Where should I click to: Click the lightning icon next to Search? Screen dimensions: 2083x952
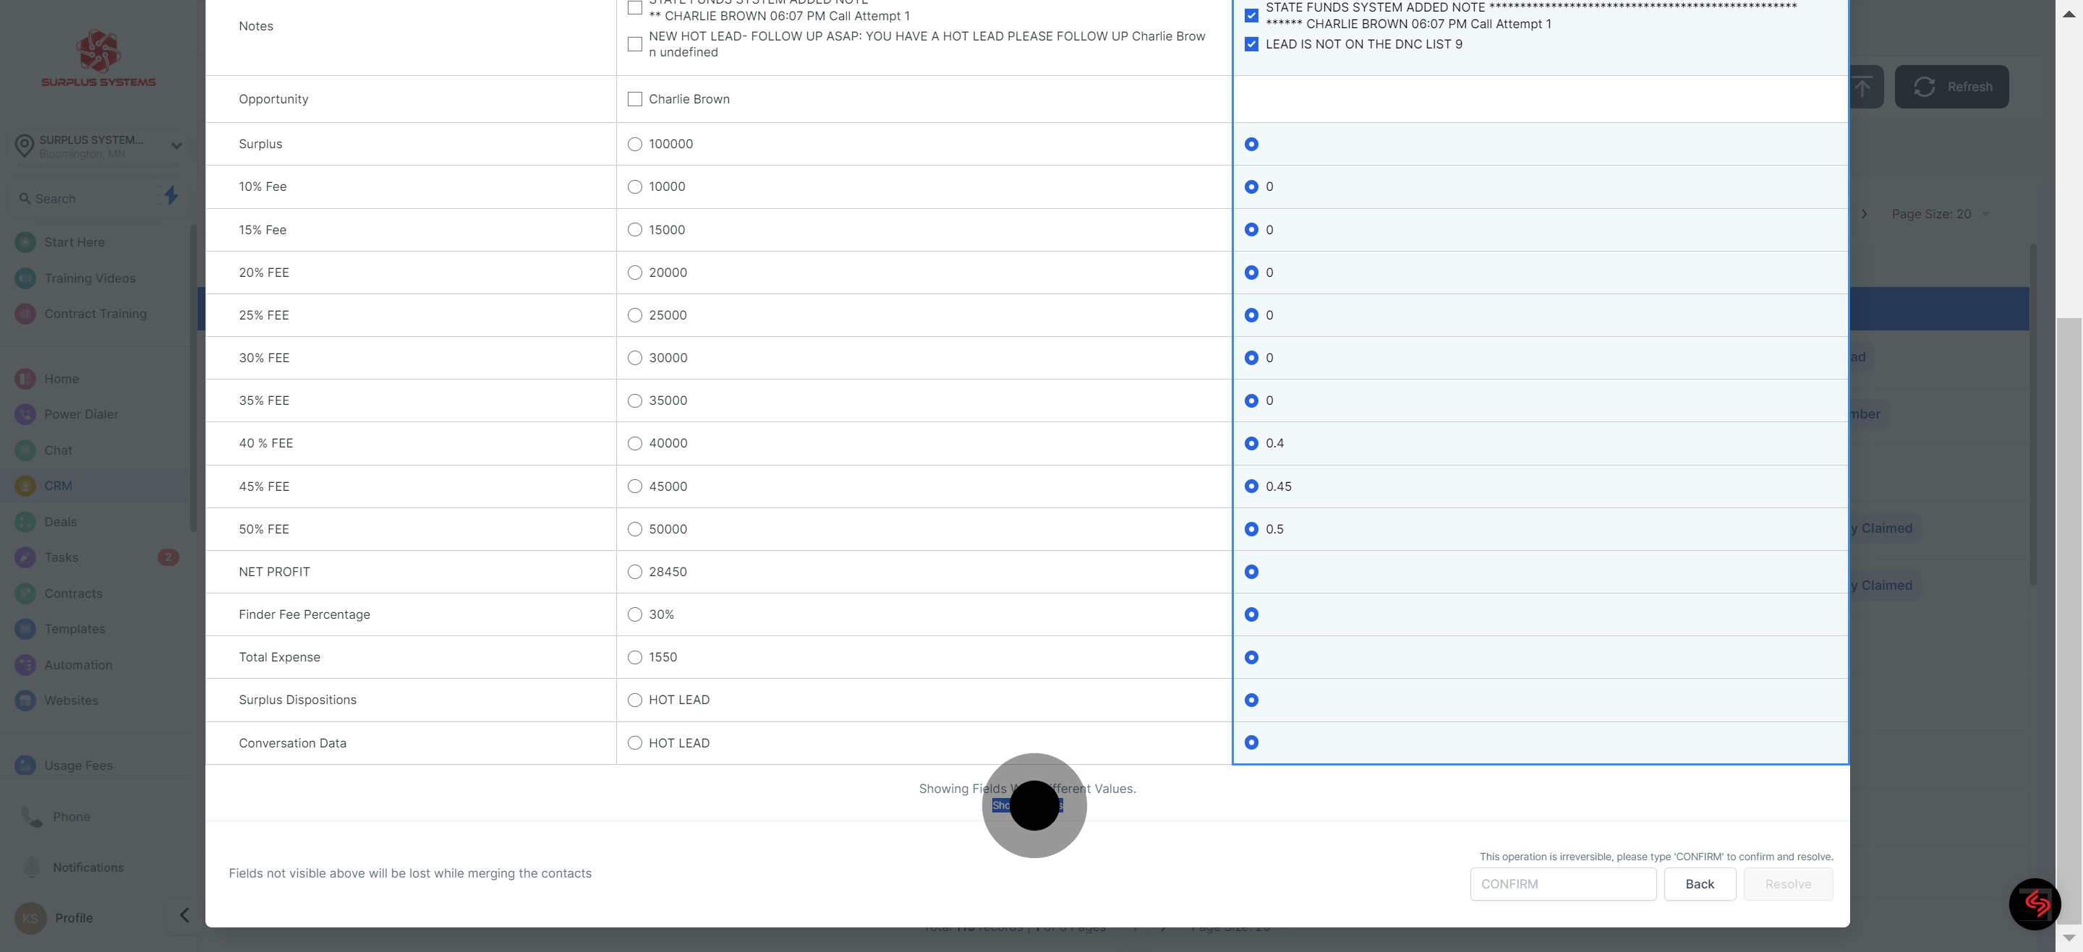coord(171,197)
